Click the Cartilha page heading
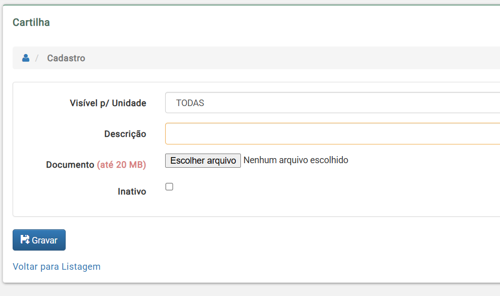500x296 pixels. click(31, 22)
